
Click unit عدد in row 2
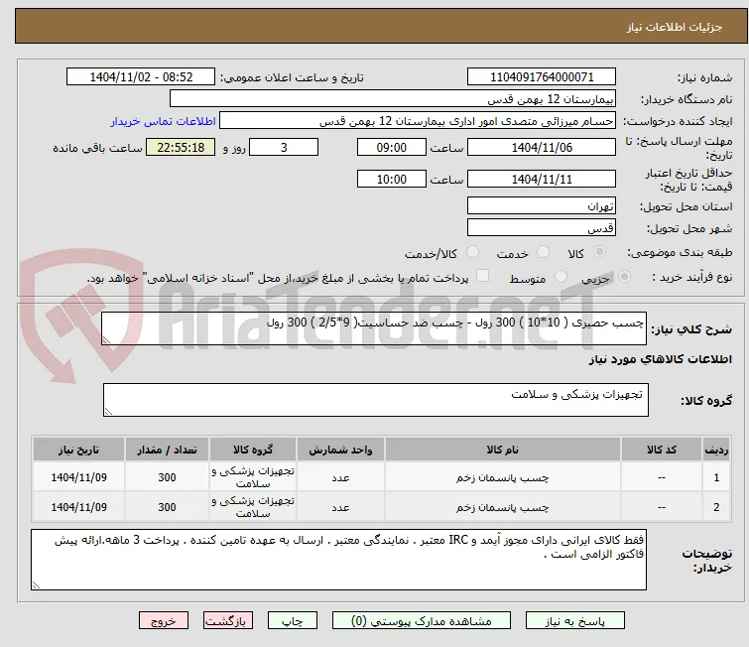pos(340,507)
